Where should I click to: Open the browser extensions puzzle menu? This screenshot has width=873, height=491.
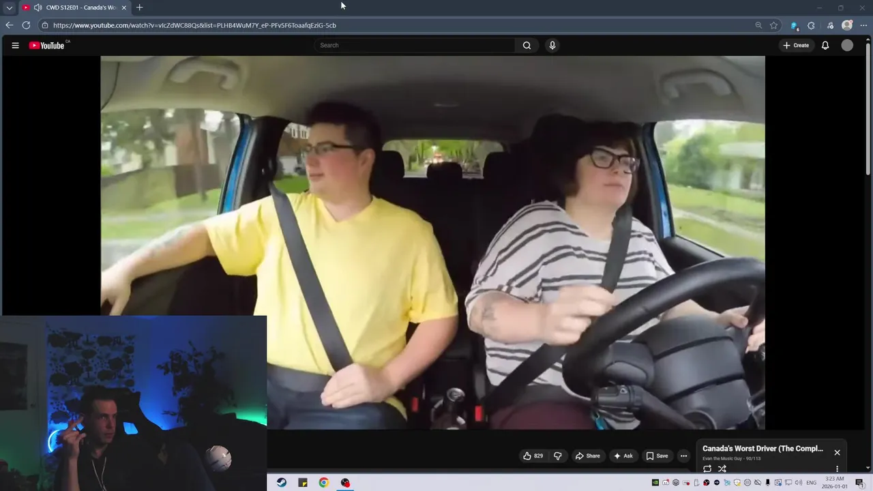pyautogui.click(x=811, y=25)
